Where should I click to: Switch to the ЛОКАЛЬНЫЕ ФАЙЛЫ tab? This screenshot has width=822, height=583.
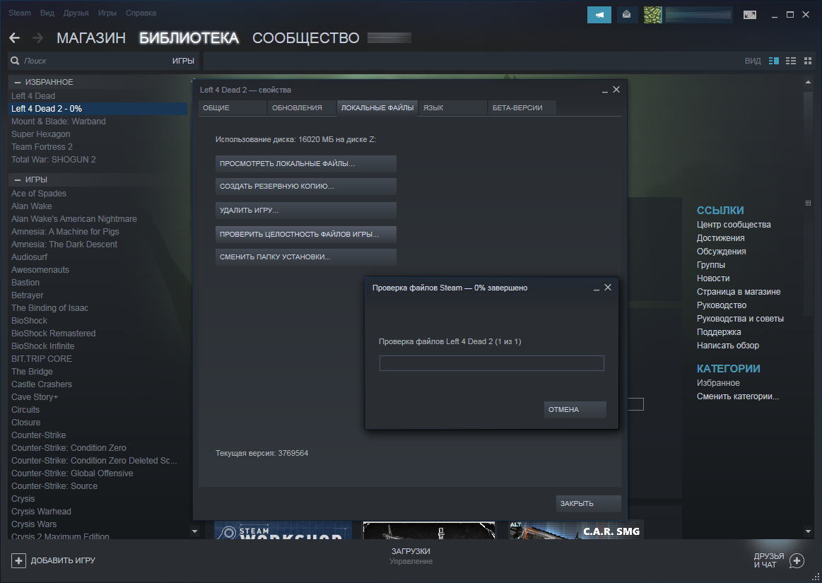(x=377, y=108)
